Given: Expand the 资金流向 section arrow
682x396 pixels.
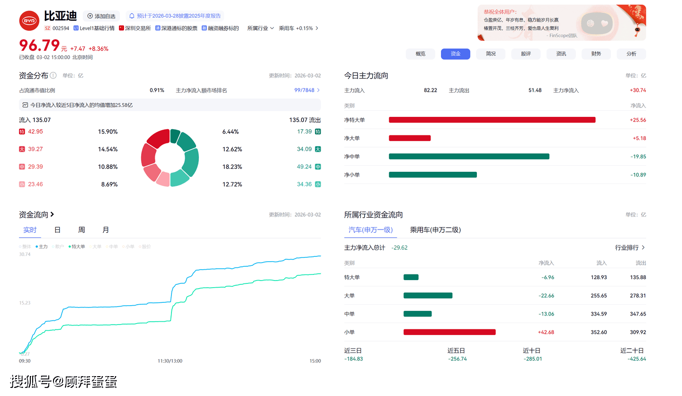Looking at the screenshot, I should [x=52, y=215].
